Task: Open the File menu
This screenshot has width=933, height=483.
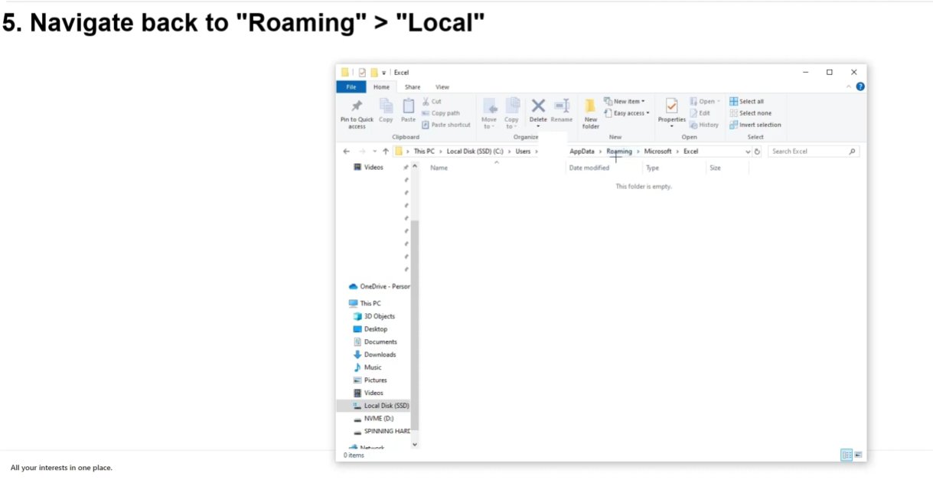Action: tap(351, 86)
